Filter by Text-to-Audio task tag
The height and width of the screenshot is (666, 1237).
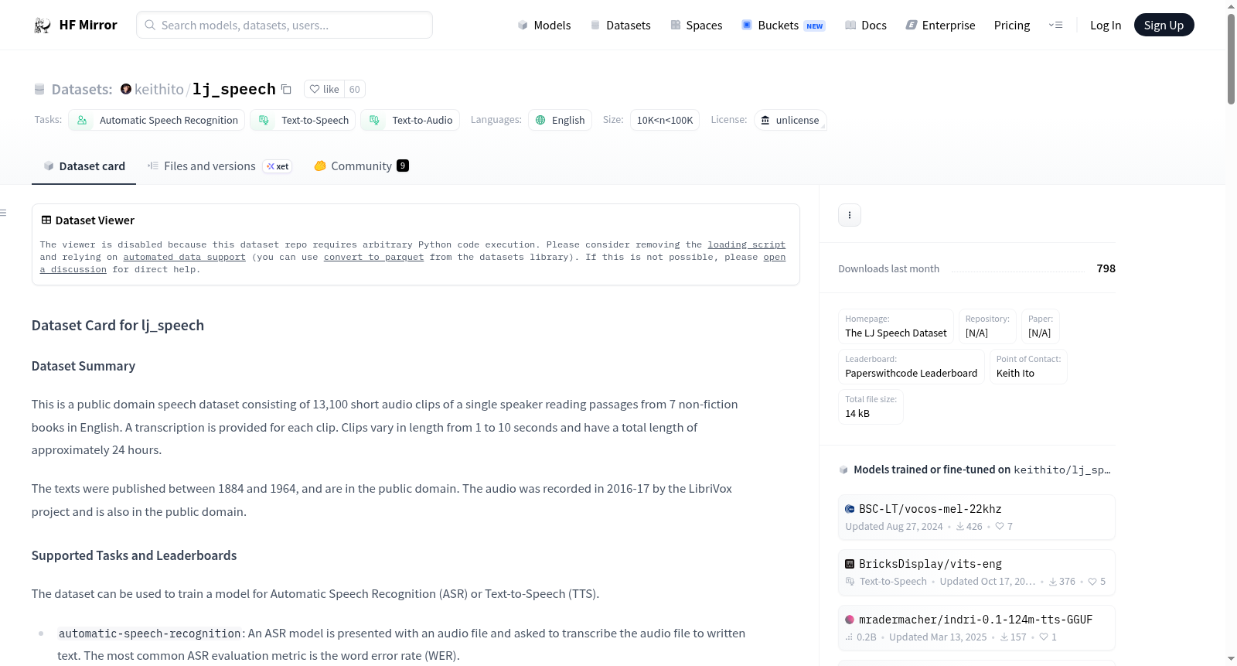click(x=411, y=120)
